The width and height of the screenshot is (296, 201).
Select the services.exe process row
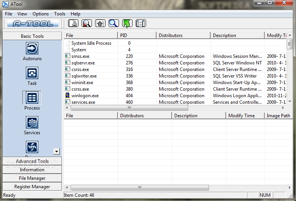tap(175, 102)
